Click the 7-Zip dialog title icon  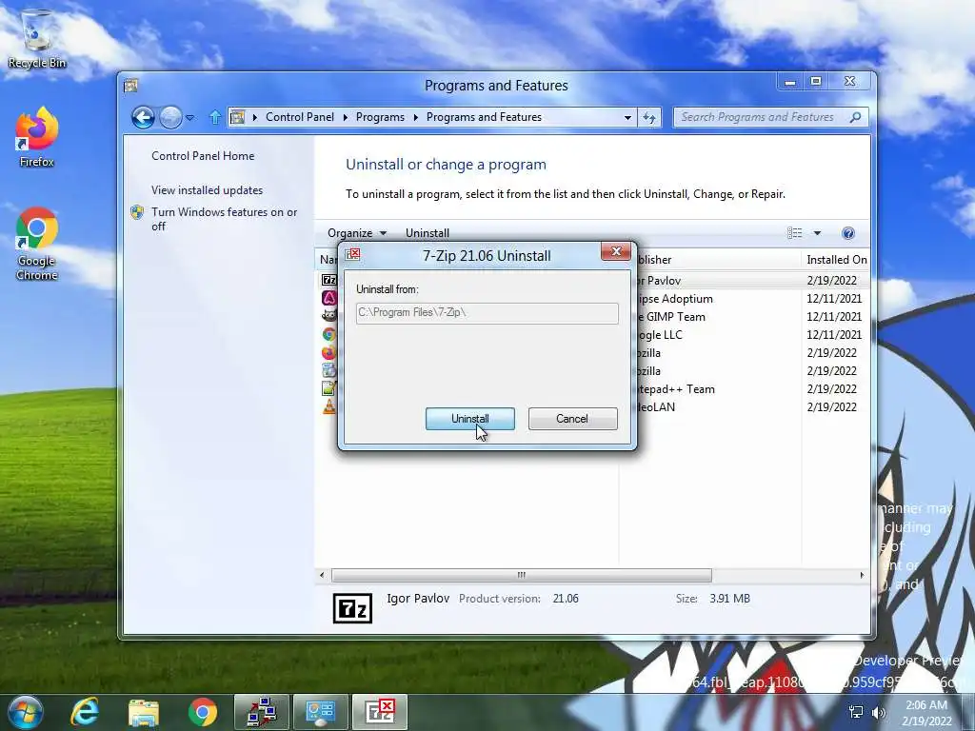tap(352, 254)
